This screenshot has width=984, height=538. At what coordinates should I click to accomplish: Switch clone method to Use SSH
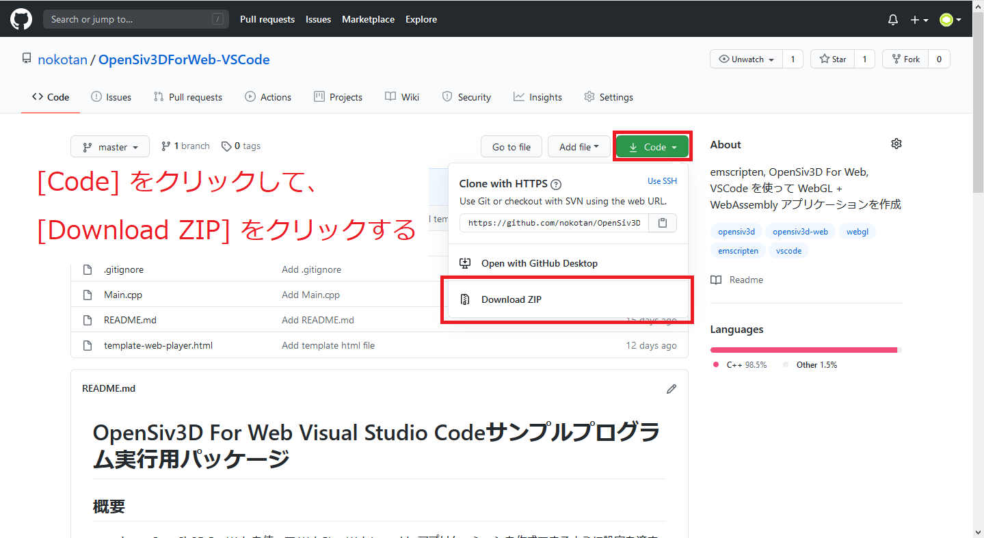point(662,181)
